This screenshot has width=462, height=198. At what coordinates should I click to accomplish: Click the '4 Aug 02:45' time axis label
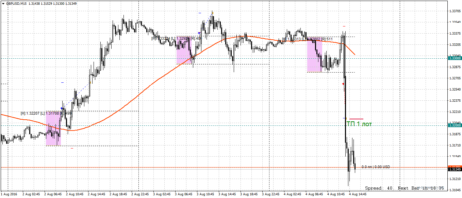293,194
